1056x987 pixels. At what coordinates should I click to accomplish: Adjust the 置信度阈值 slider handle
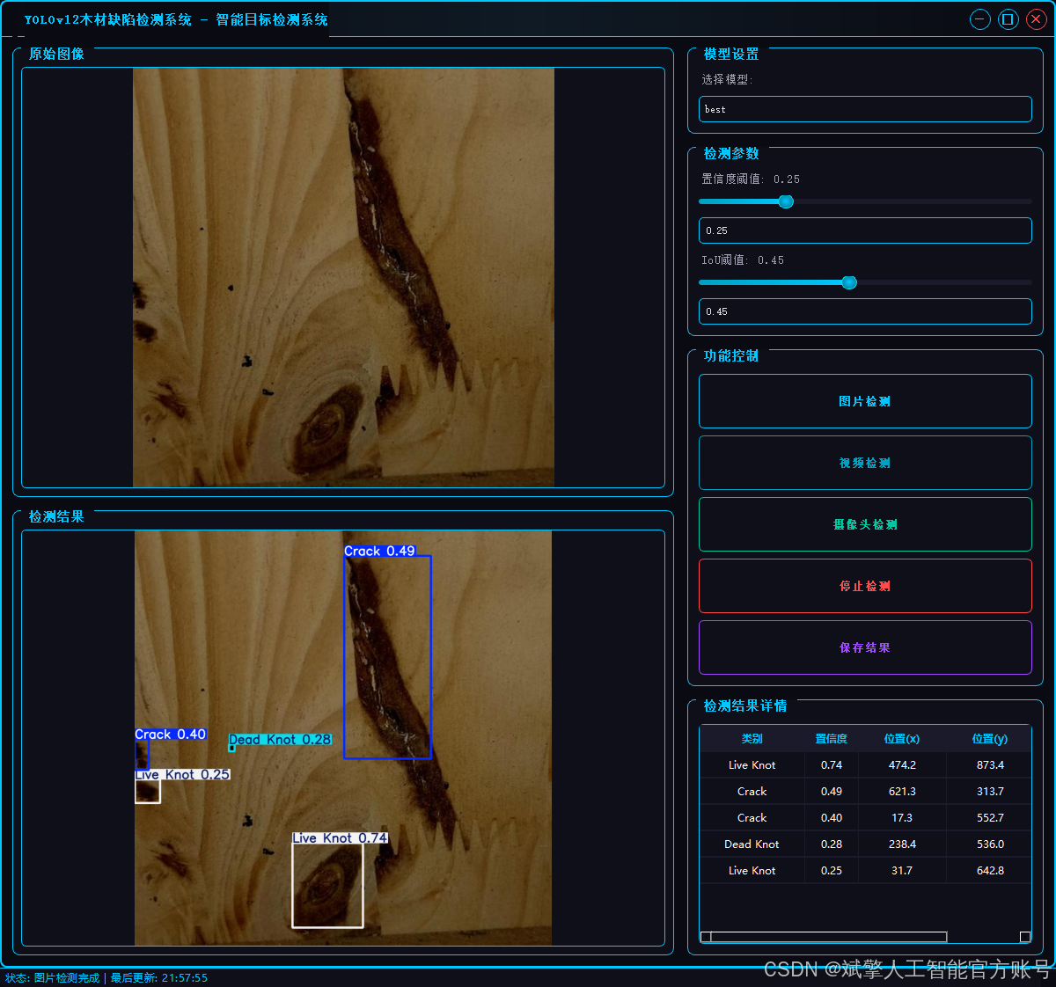tap(786, 201)
